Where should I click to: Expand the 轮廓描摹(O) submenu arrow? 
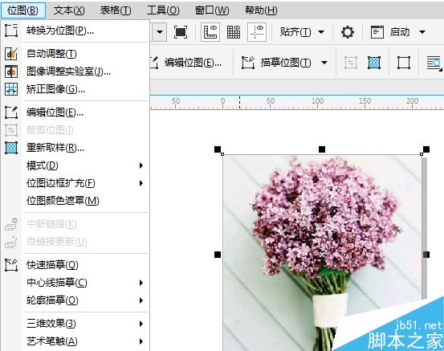coord(141,300)
